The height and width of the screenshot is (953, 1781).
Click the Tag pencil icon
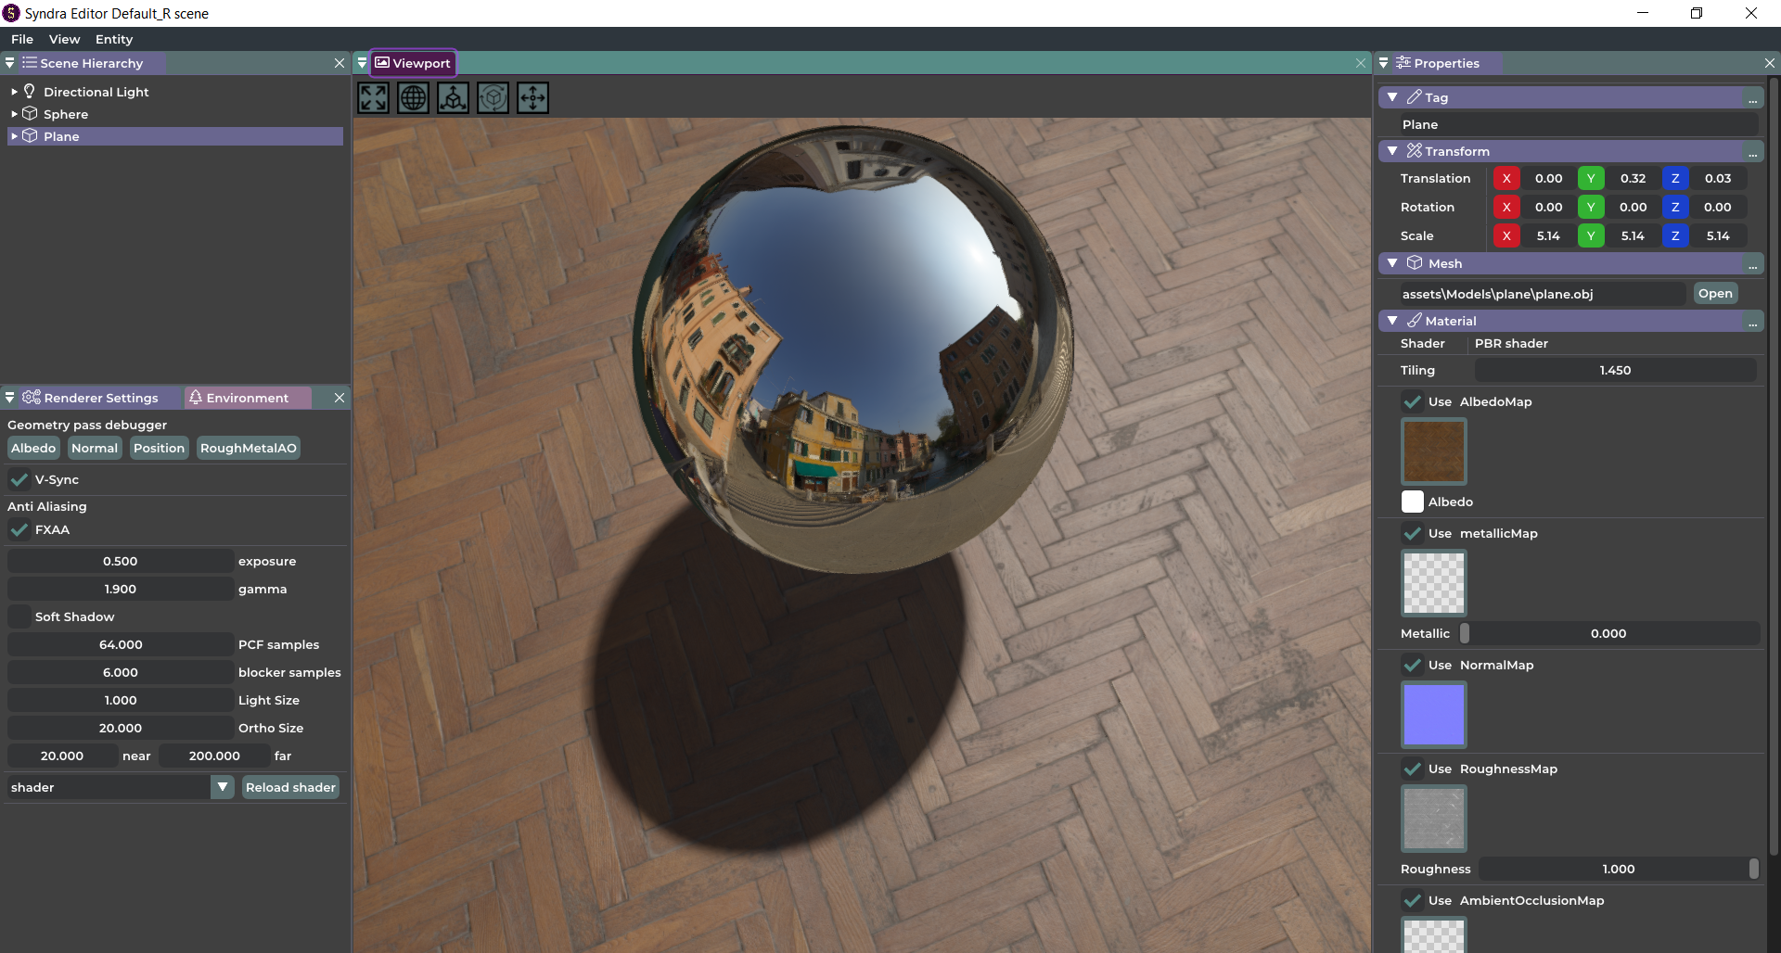(1415, 96)
